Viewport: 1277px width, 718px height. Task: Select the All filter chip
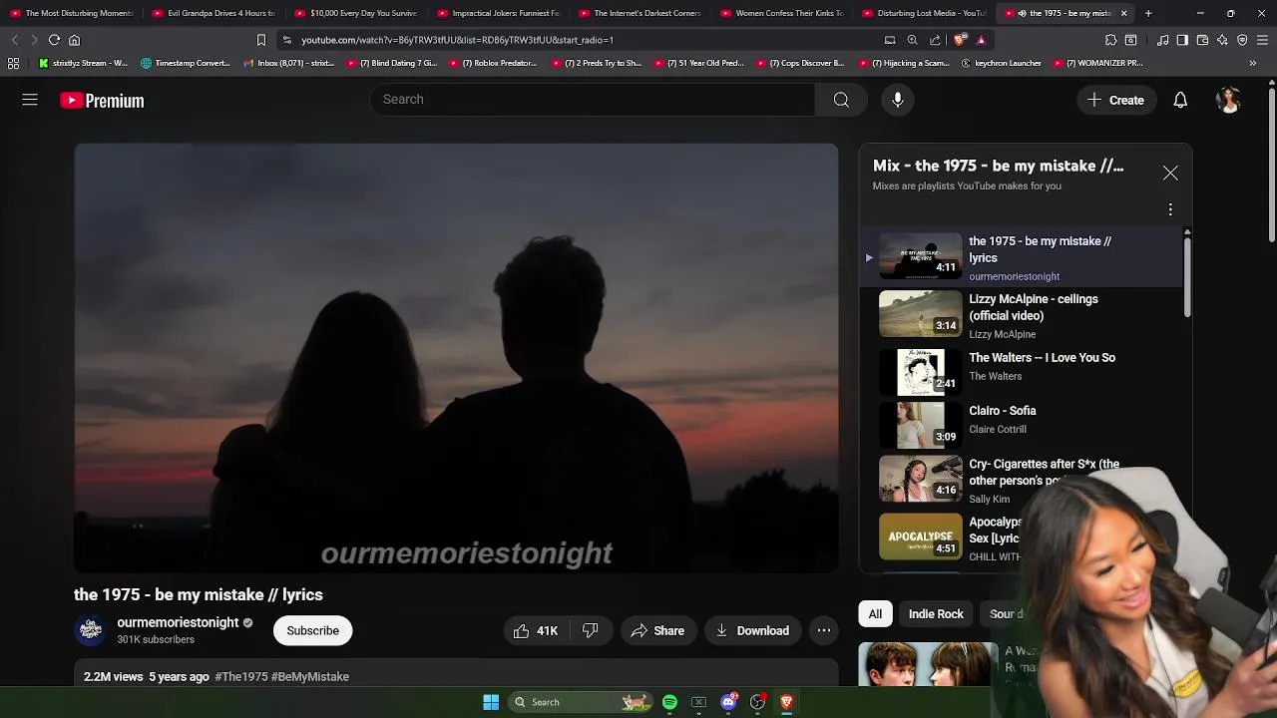pyautogui.click(x=875, y=614)
